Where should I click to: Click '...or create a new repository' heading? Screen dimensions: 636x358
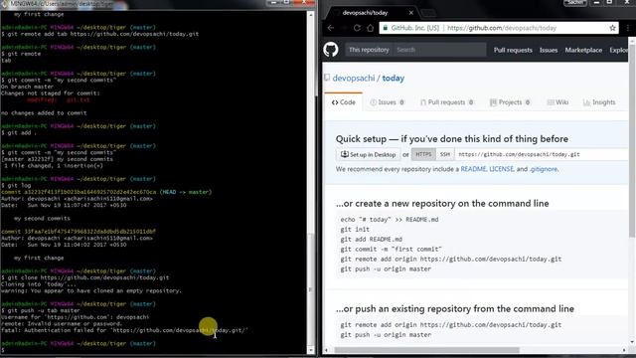pos(442,203)
